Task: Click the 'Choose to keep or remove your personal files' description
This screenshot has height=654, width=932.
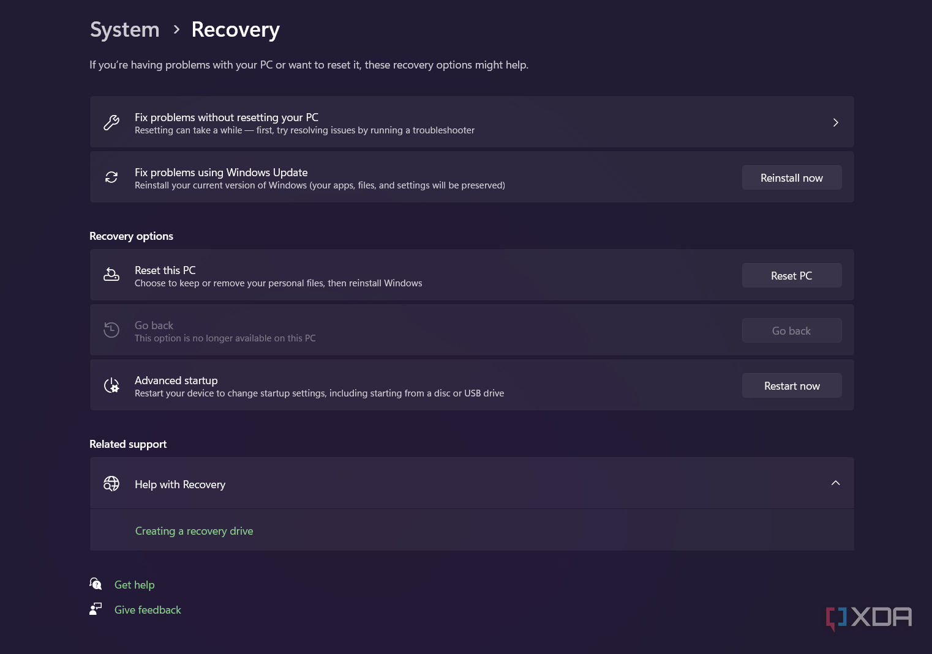Action: pos(279,283)
